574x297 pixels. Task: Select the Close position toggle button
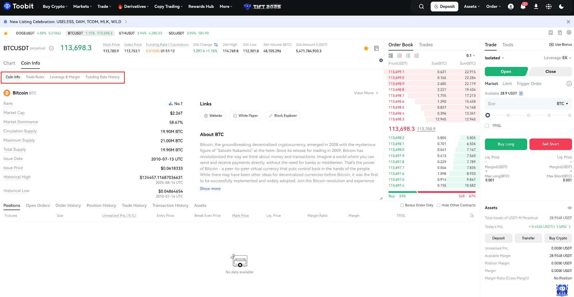[551, 72]
